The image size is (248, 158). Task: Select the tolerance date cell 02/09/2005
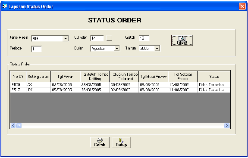click(x=124, y=90)
